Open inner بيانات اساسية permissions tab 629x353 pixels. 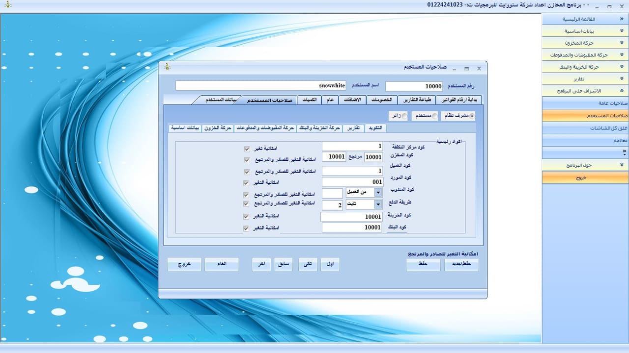(185, 128)
